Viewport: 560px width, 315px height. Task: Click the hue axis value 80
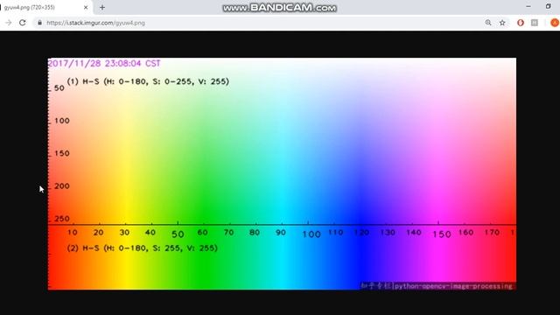click(255, 233)
